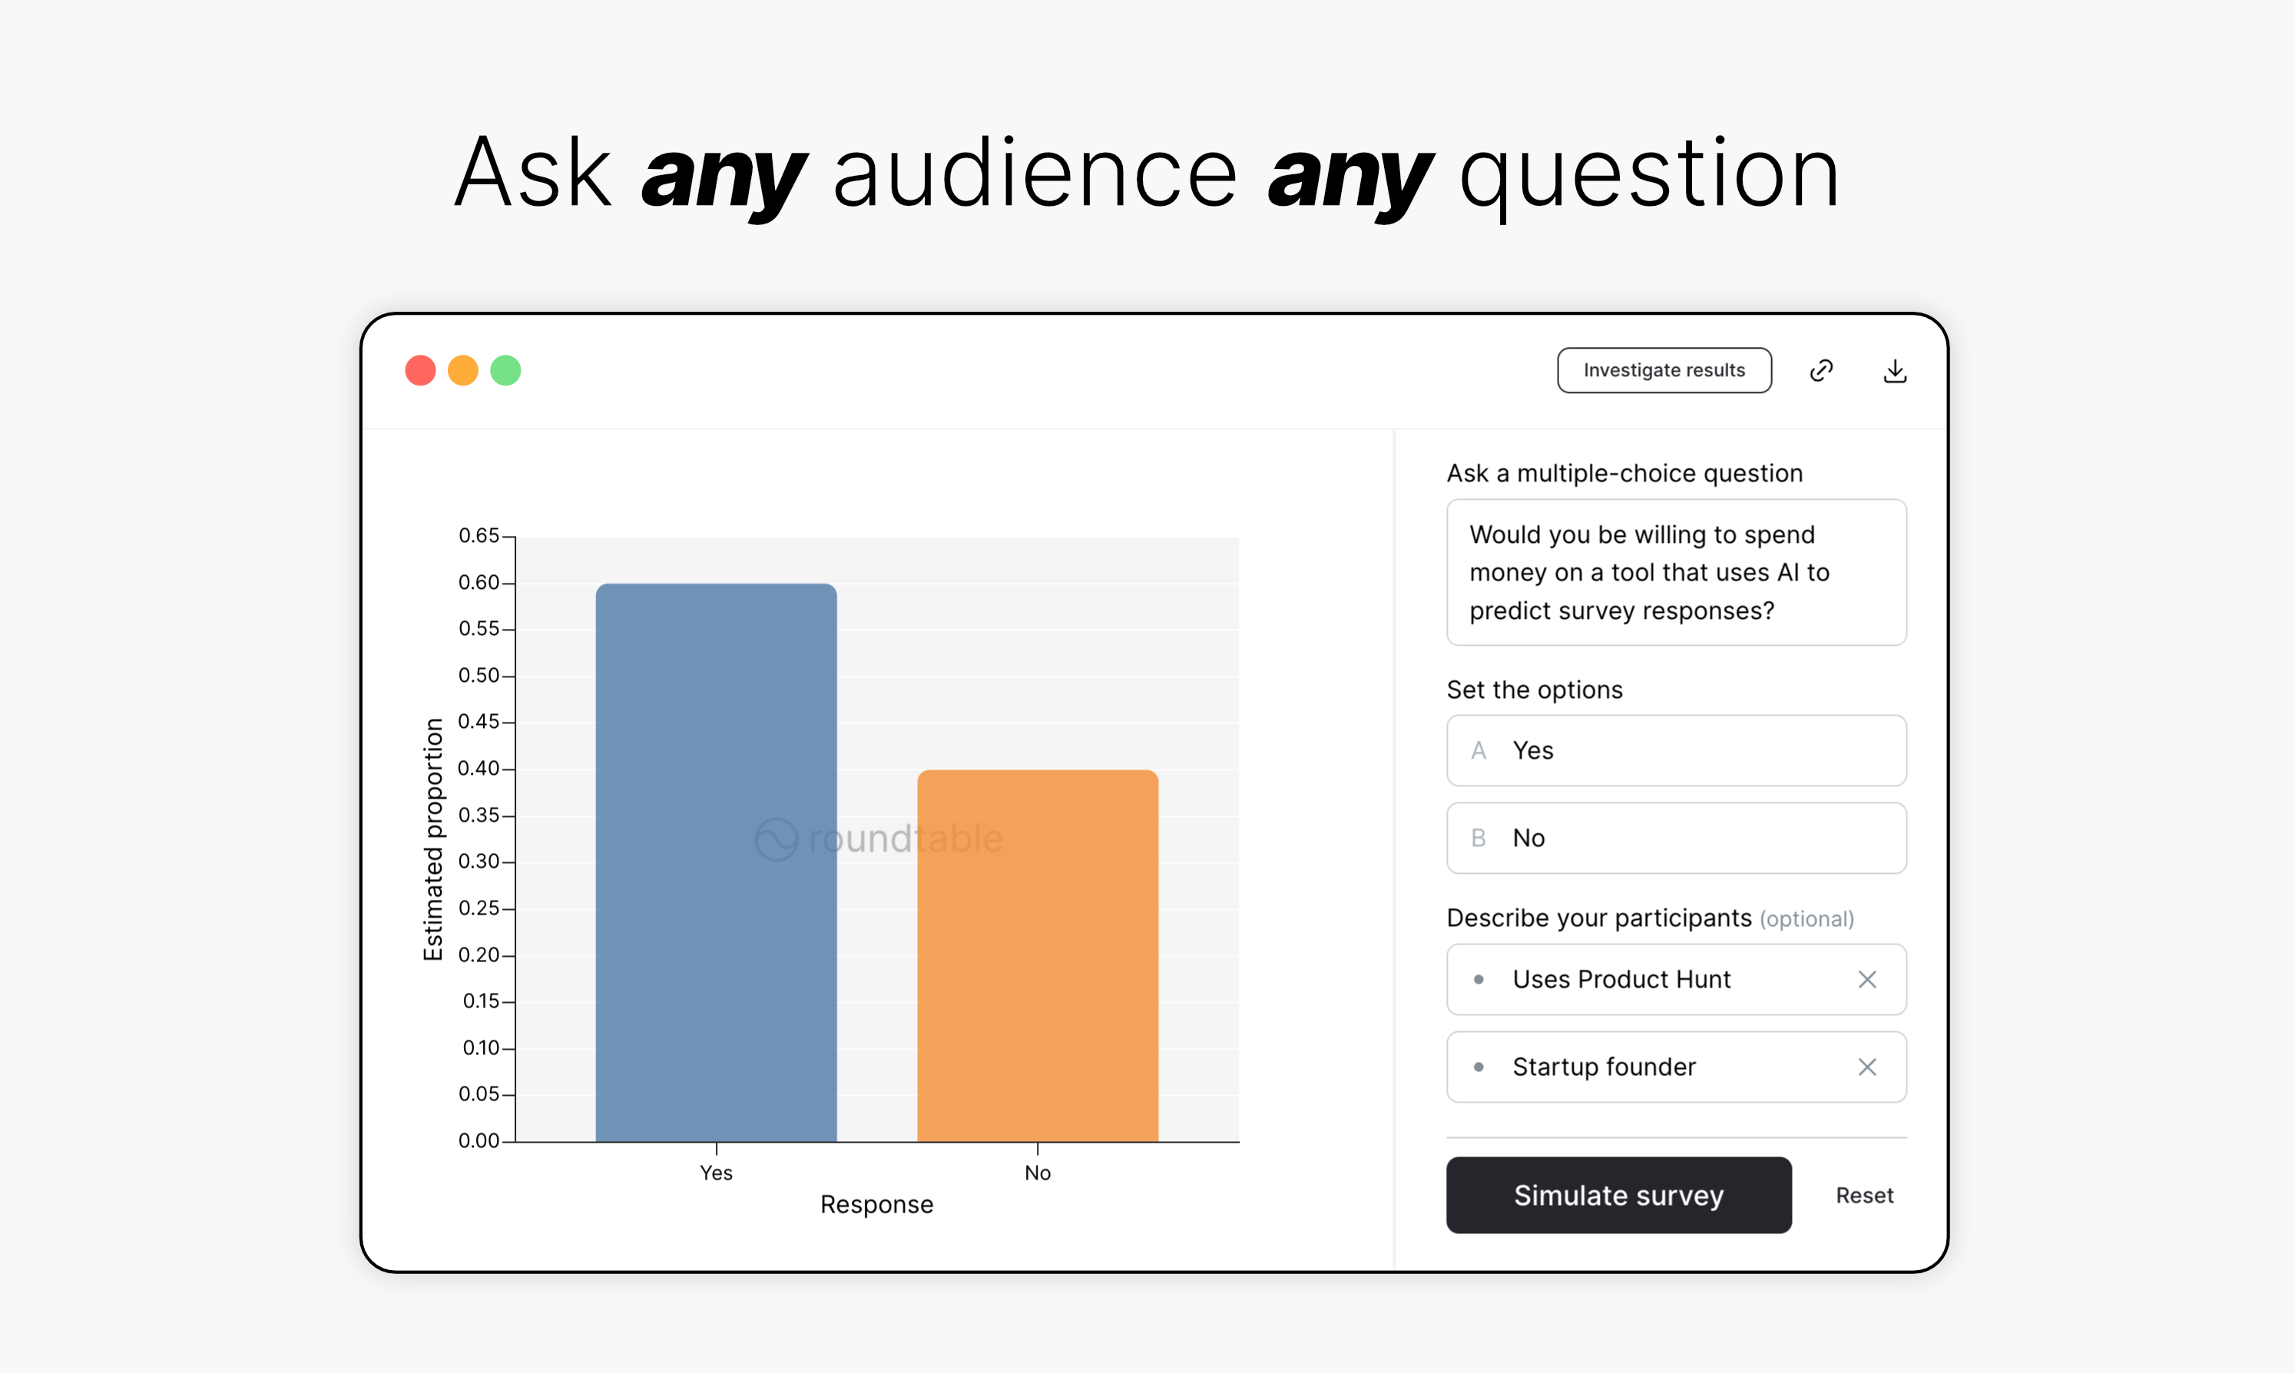This screenshot has width=2295, height=1373.
Task: Click the Reset link
Action: 1864,1196
